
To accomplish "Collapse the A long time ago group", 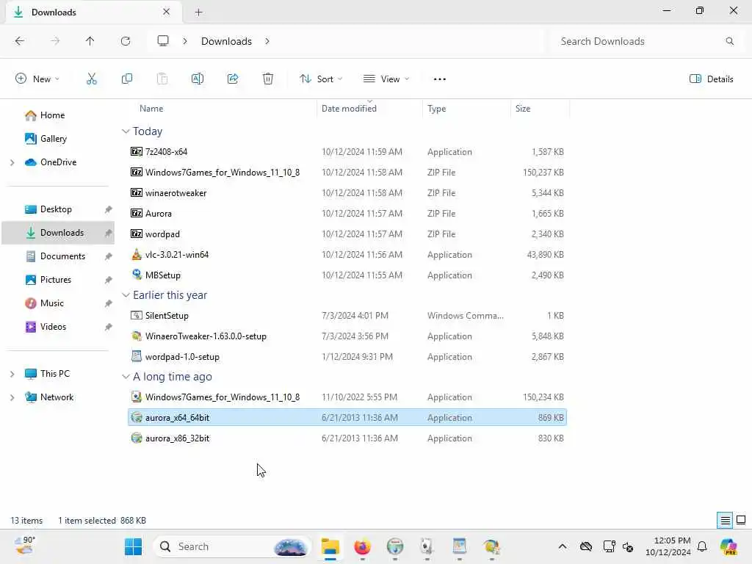I will pos(126,377).
